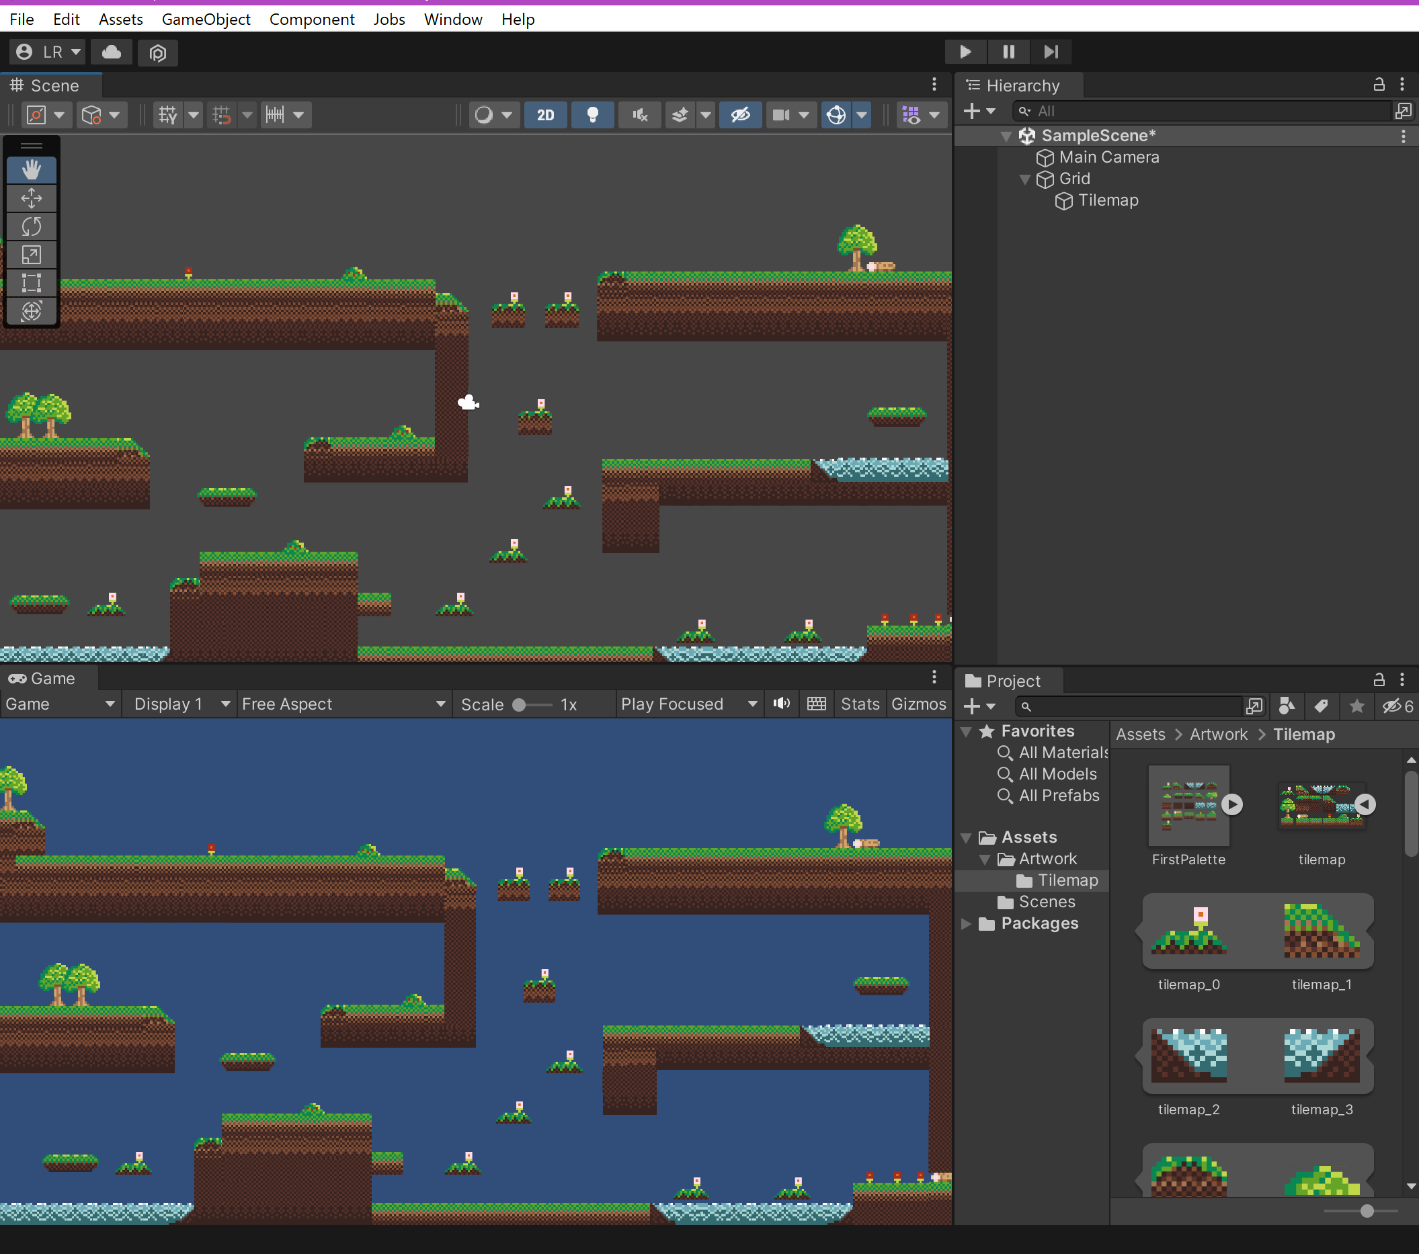1419x1254 pixels.
Task: Select the Scenes folder
Action: tap(1046, 902)
